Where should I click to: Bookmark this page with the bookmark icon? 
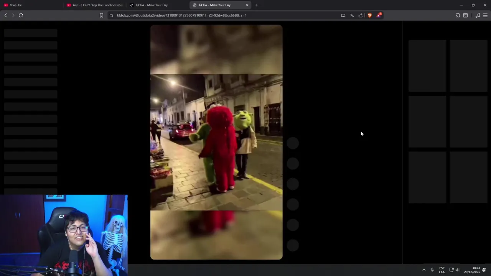(x=101, y=15)
